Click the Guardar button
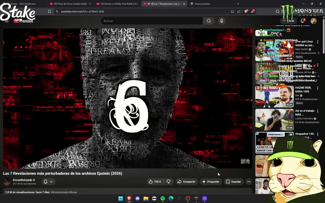The width and height of the screenshot is (325, 203). (234, 182)
